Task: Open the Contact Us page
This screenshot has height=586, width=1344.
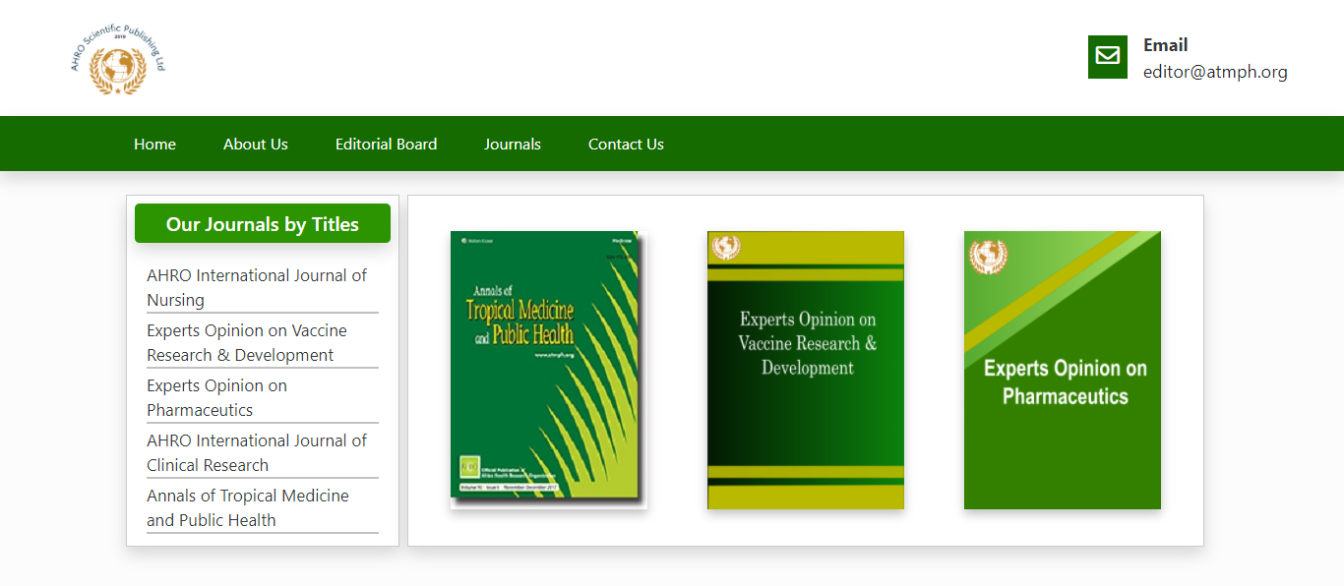Action: coord(626,144)
